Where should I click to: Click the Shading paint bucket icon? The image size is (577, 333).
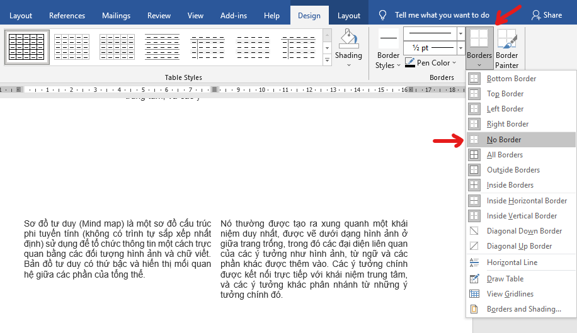point(348,39)
